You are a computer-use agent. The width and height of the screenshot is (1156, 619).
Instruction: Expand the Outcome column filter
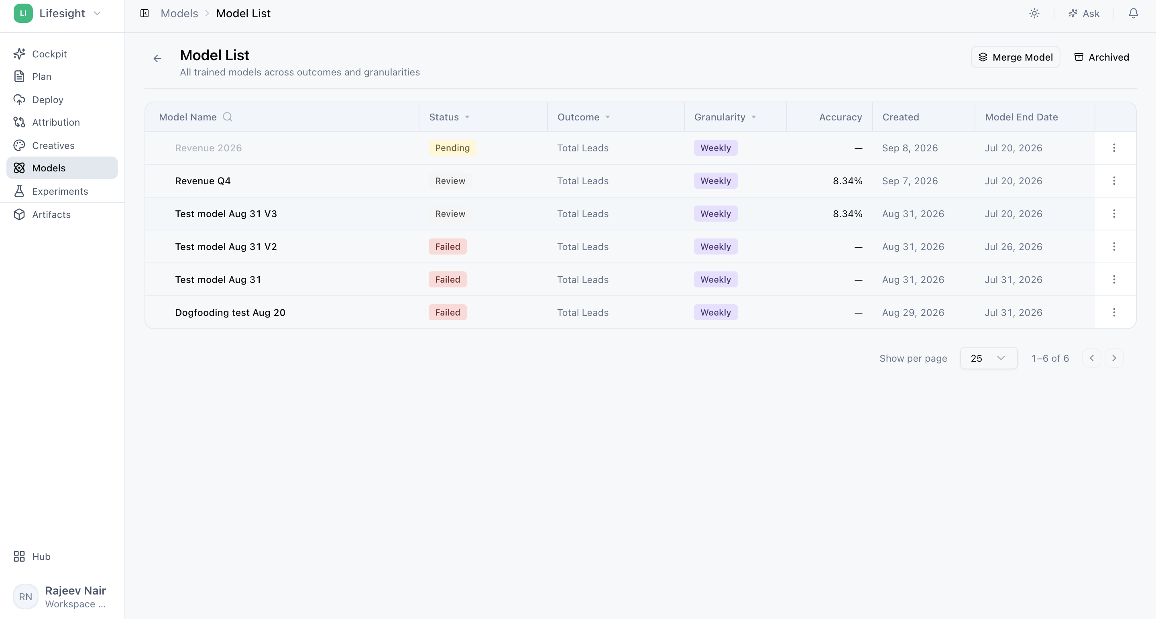point(608,117)
